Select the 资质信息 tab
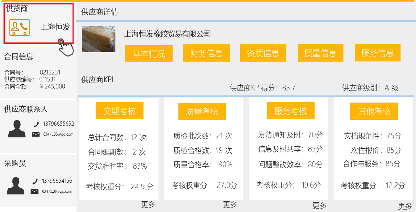416x212 pixels. tap(263, 53)
